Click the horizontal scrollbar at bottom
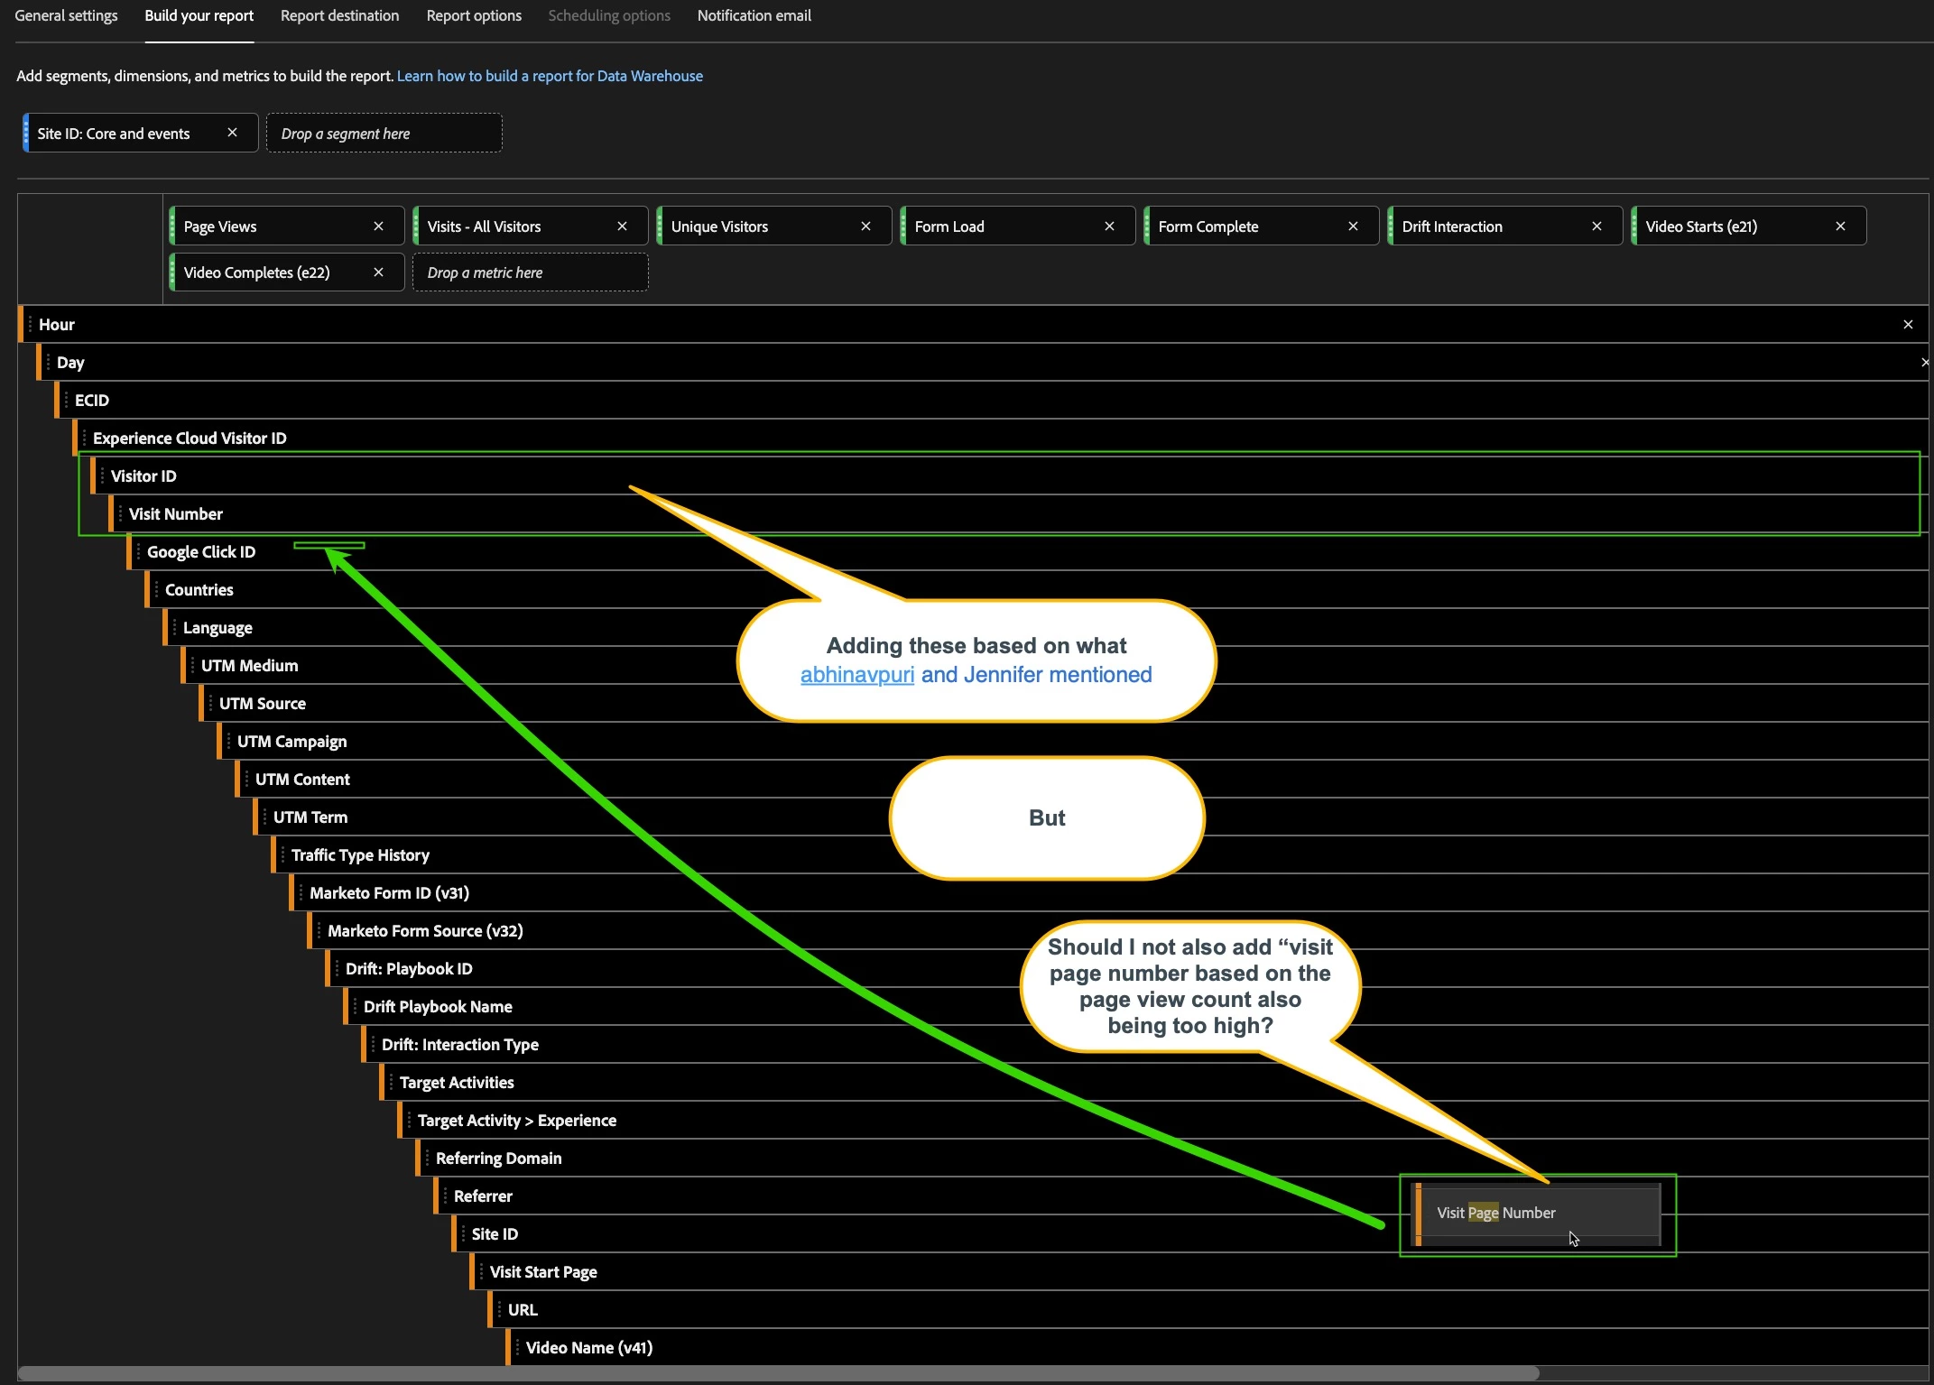 (776, 1373)
